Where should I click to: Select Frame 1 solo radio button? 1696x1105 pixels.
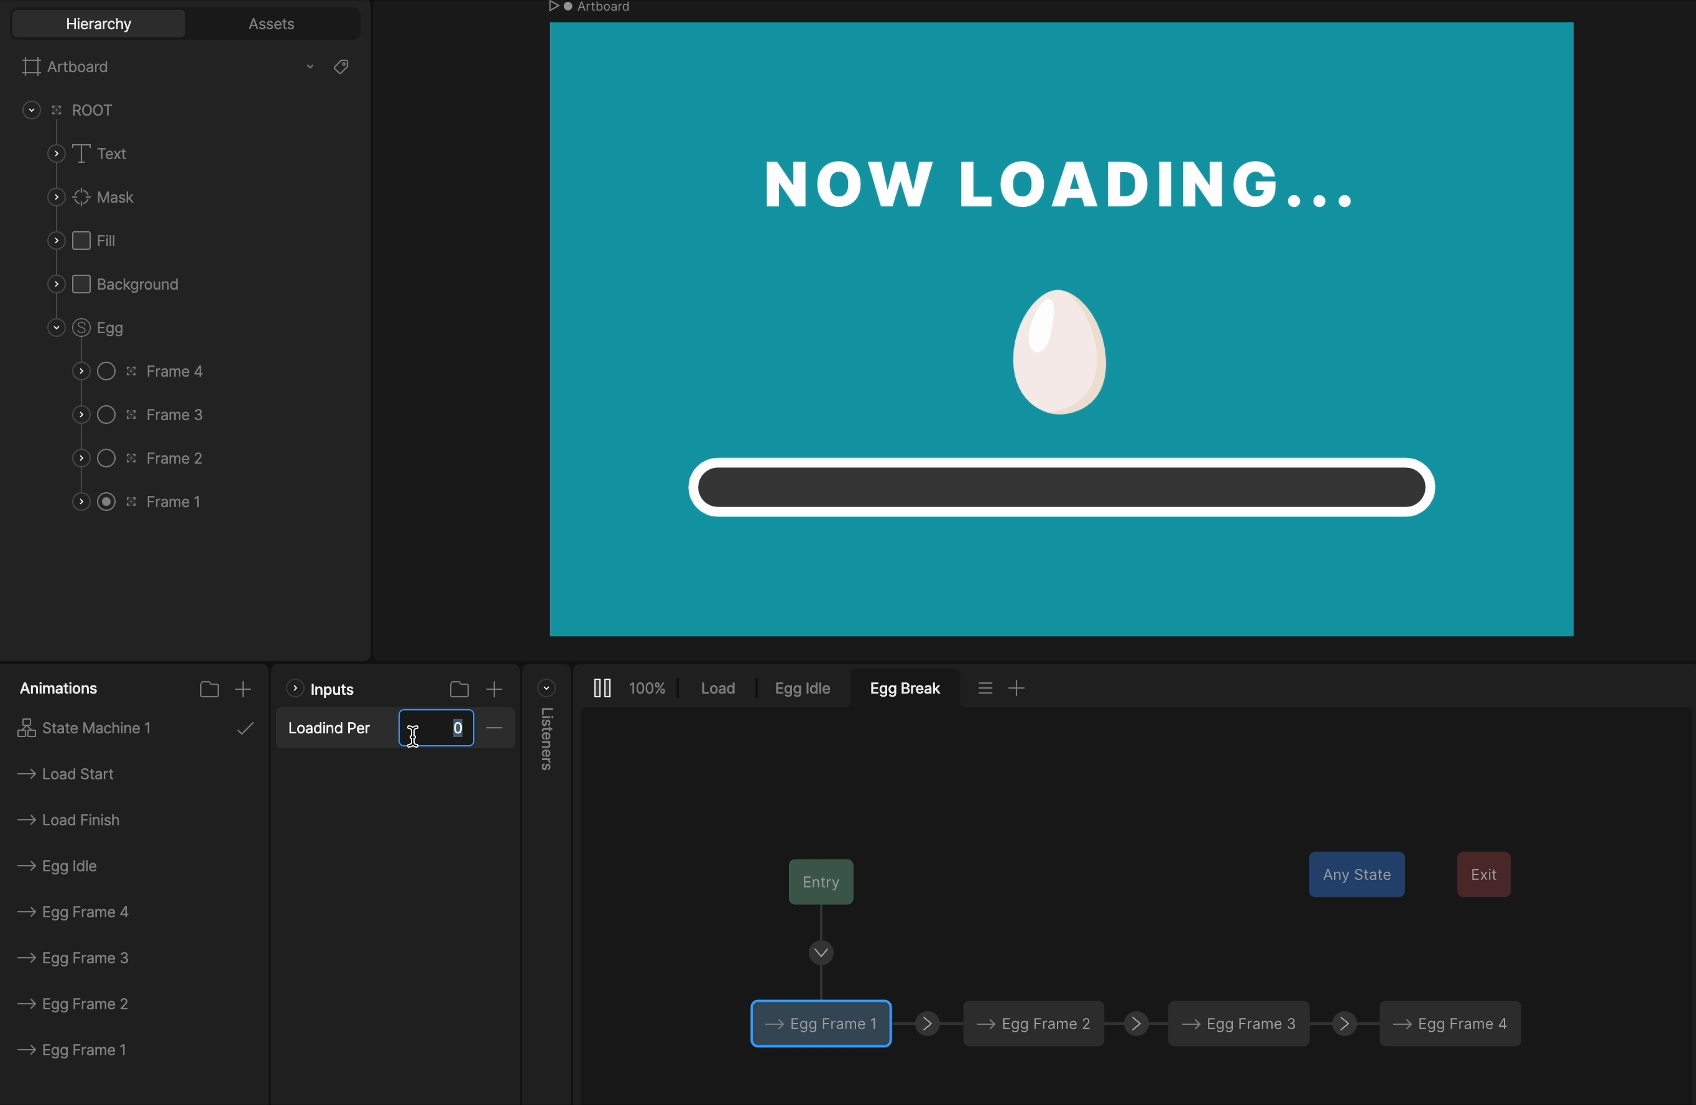[106, 502]
